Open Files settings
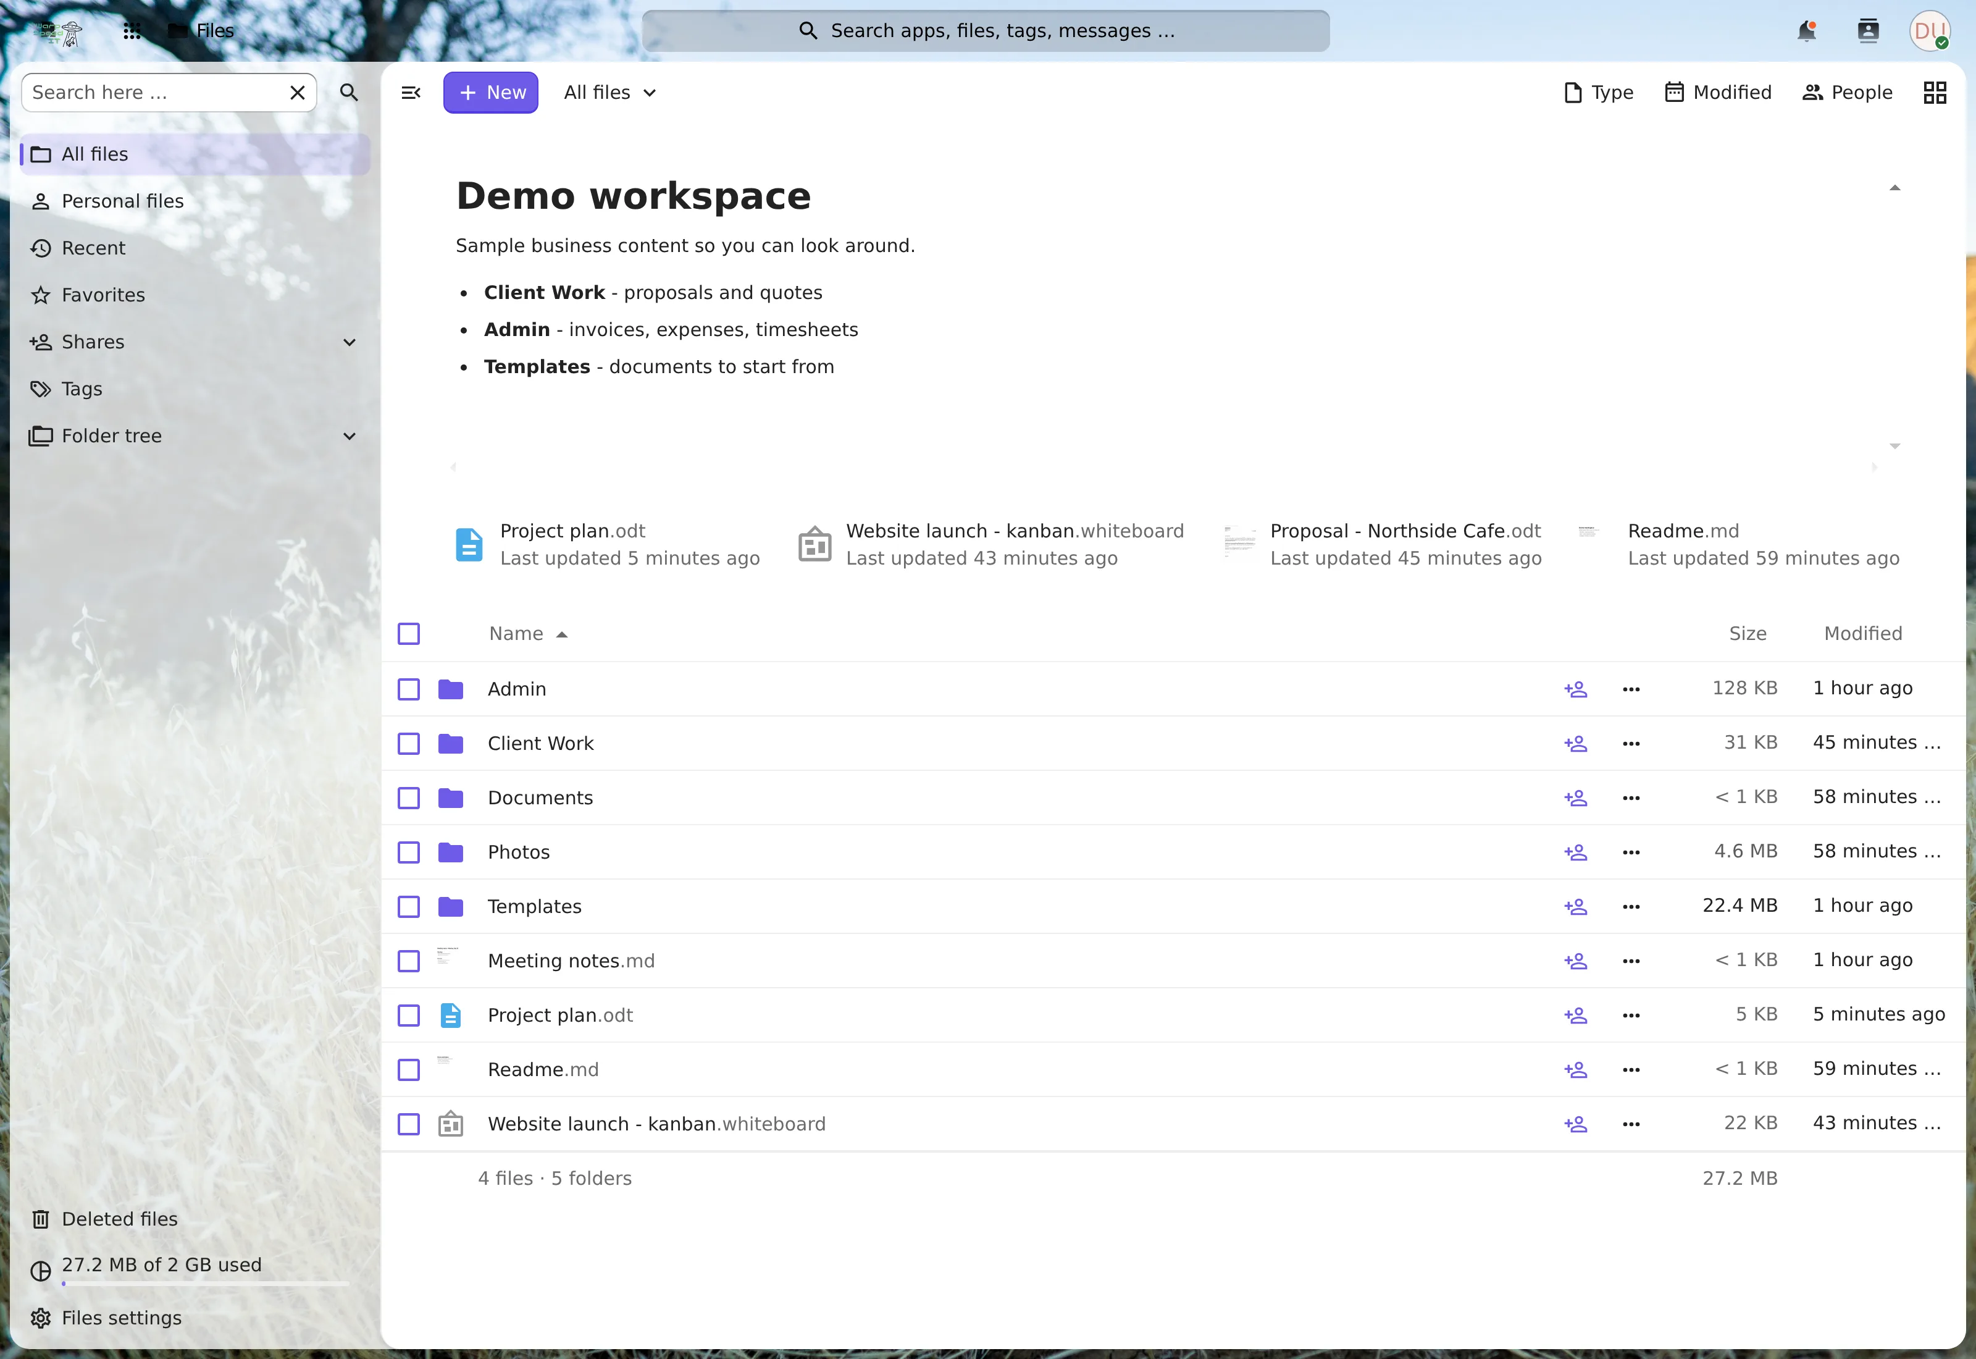The width and height of the screenshot is (1976, 1359). pyautogui.click(x=195, y=1317)
